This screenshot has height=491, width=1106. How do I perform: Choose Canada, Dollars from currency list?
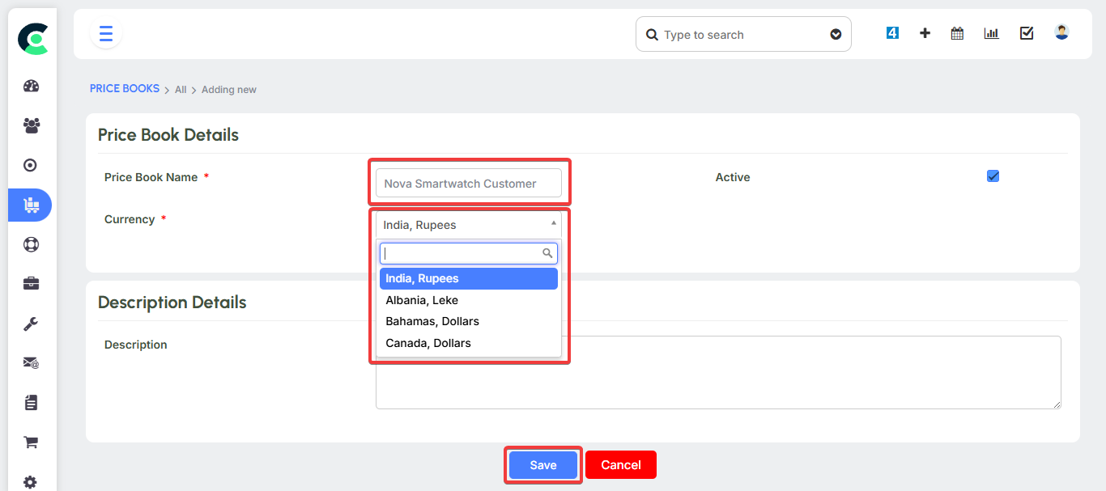[428, 343]
